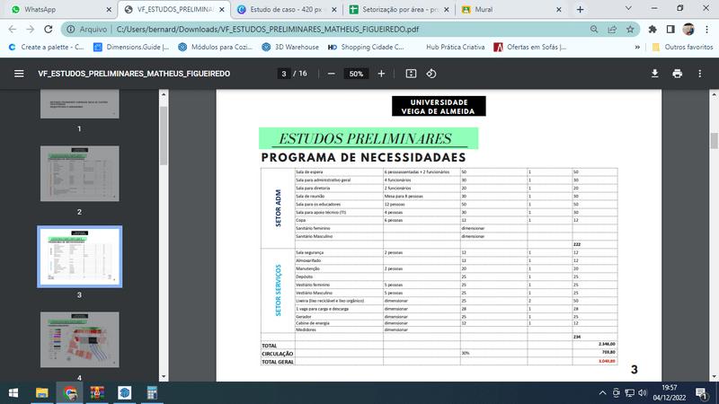Close the WhatsApp tab
This screenshot has width=719, height=404.
point(109,9)
